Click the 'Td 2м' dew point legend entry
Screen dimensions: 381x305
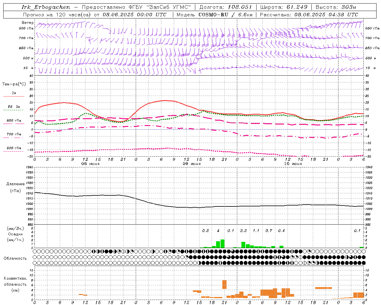tap(14, 107)
